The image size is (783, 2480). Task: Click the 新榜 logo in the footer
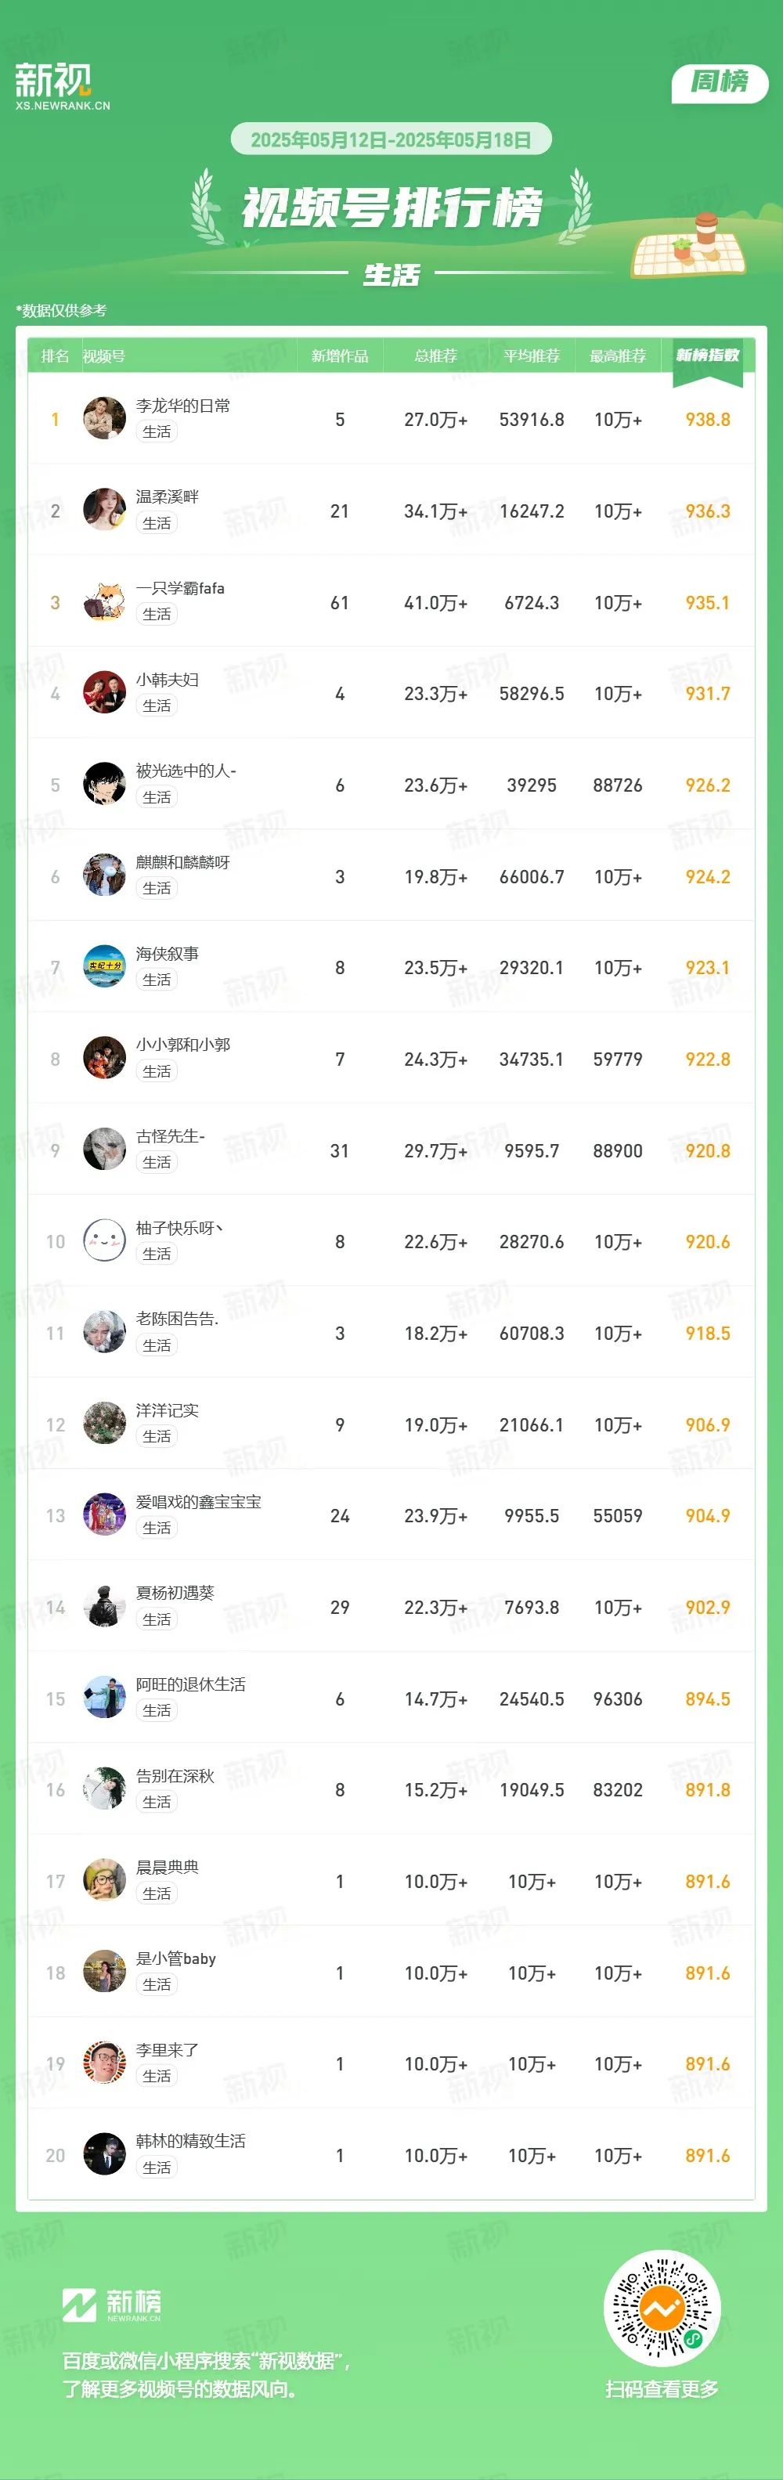[112, 2305]
